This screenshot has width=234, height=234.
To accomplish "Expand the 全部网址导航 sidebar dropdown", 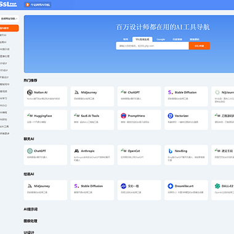I will pyautogui.click(x=9, y=18).
